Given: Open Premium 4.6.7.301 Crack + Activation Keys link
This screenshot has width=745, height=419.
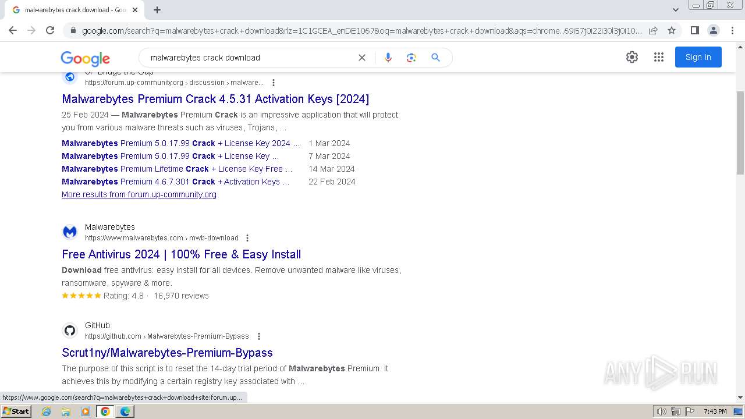Looking at the screenshot, I should (176, 182).
